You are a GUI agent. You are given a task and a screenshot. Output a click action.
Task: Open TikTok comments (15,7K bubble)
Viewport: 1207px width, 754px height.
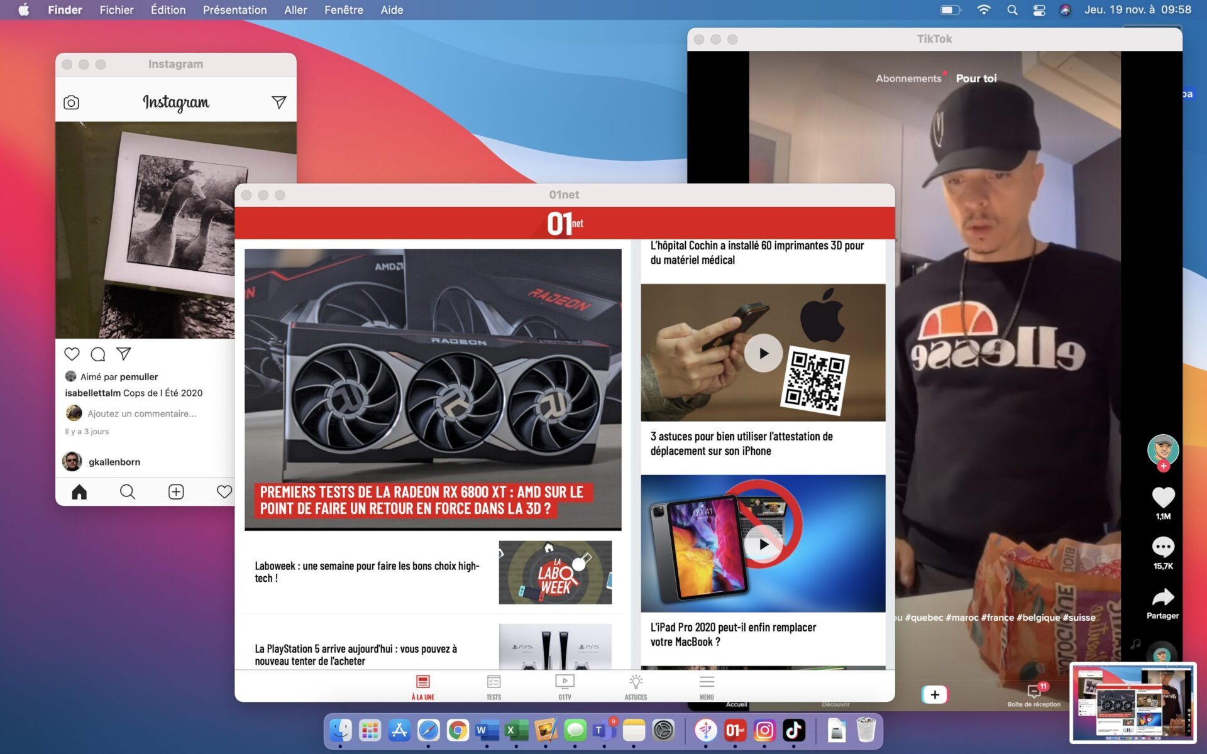click(1163, 547)
